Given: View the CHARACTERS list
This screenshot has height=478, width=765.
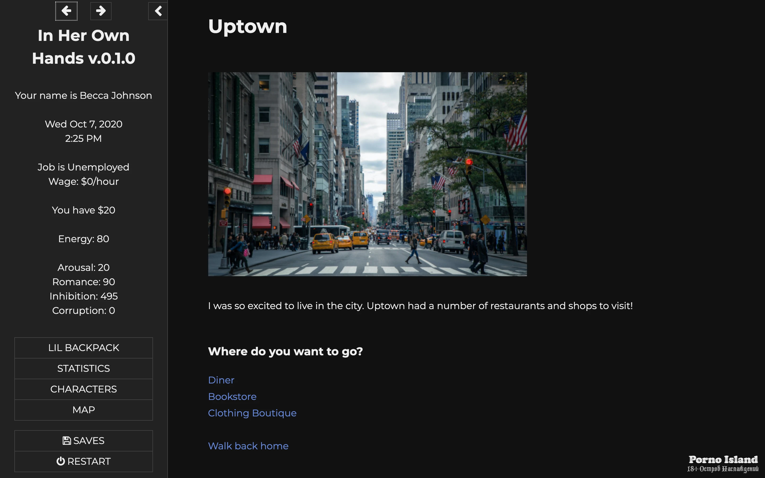Looking at the screenshot, I should tap(83, 389).
